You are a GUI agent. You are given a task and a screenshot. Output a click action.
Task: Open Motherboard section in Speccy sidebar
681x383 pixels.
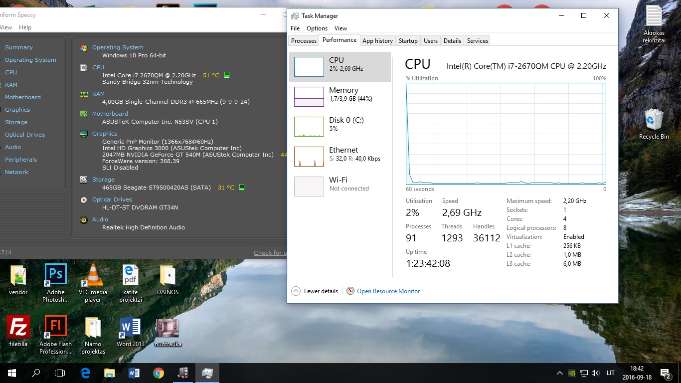(x=23, y=97)
